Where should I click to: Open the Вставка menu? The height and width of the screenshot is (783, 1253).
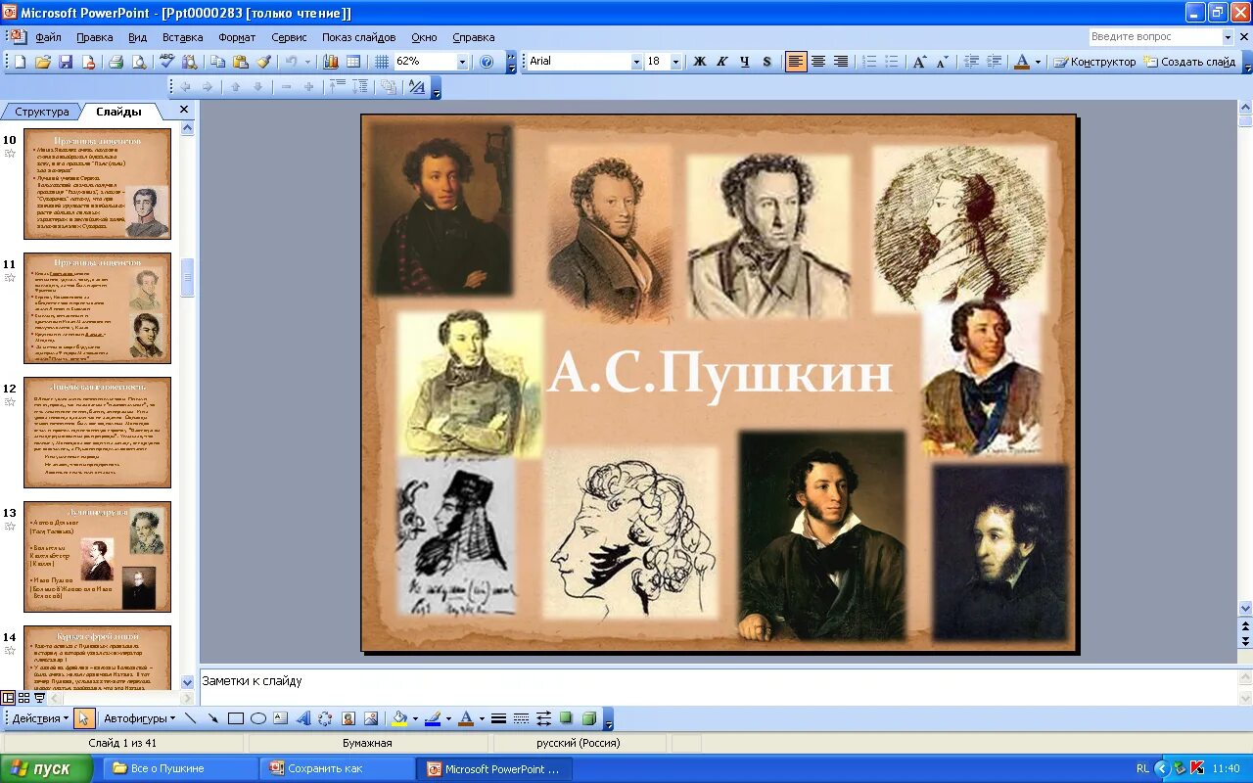pos(183,37)
